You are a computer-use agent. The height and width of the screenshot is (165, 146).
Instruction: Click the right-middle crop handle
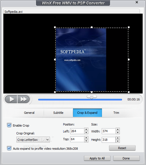coord(129,60)
